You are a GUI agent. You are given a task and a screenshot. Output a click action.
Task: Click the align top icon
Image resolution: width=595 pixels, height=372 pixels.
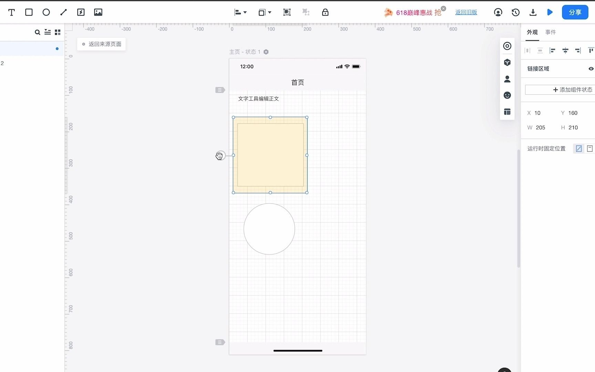tap(591, 51)
